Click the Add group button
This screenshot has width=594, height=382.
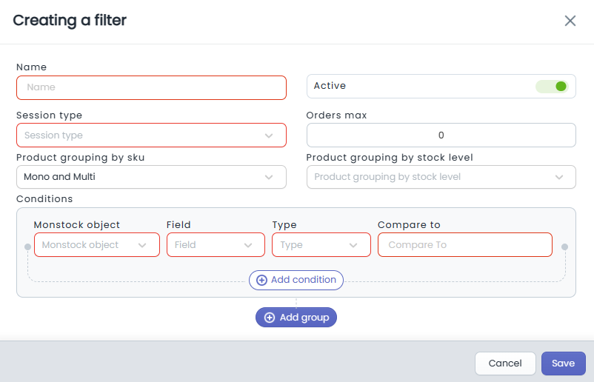pos(296,318)
